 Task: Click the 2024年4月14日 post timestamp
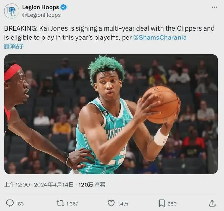tap(54, 185)
